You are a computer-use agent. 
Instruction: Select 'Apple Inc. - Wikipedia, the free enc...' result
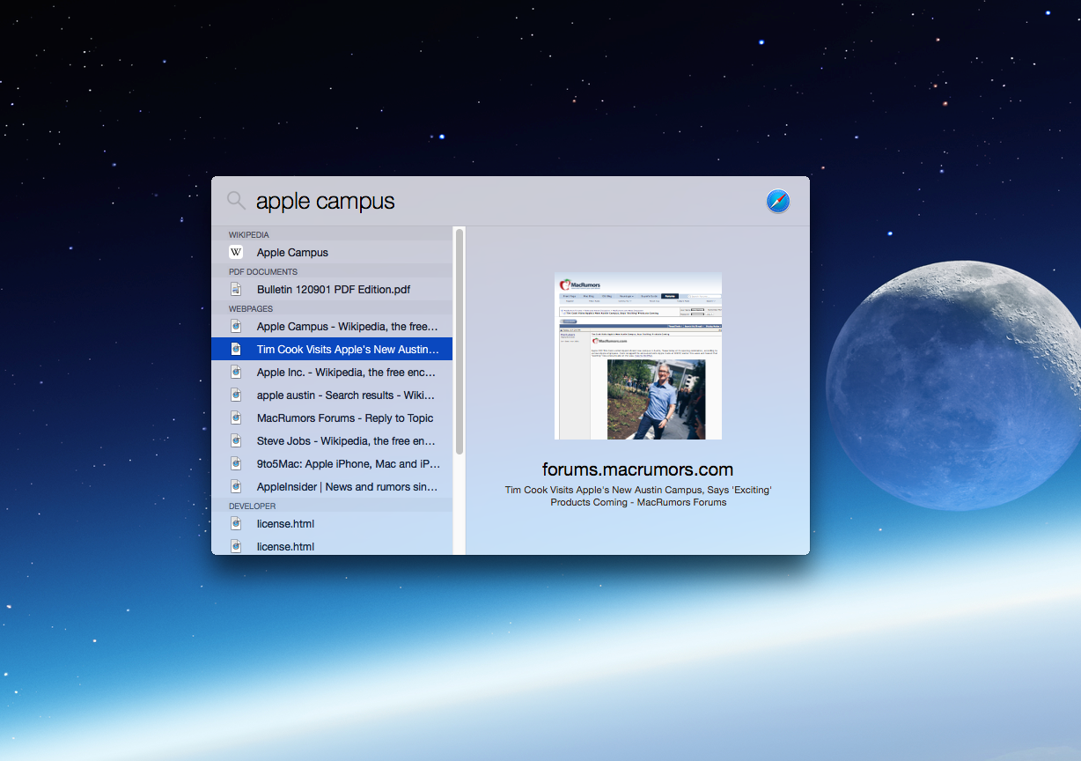click(332, 372)
